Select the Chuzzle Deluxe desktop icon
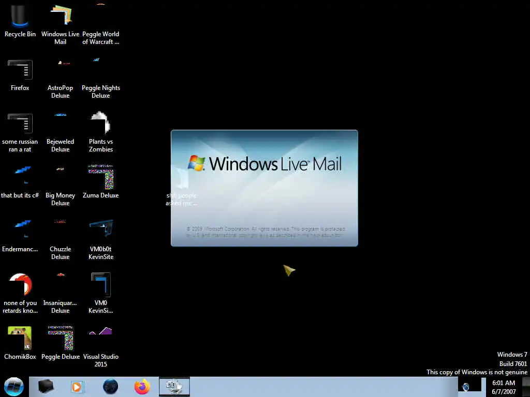 pos(60,239)
